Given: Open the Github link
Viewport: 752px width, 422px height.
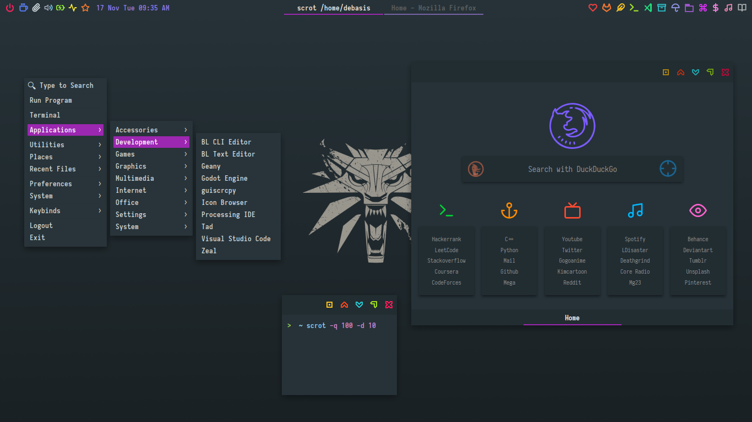Looking at the screenshot, I should pos(509,271).
